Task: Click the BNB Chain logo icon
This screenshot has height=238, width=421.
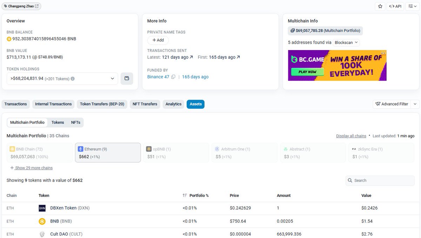Action: 12,149
